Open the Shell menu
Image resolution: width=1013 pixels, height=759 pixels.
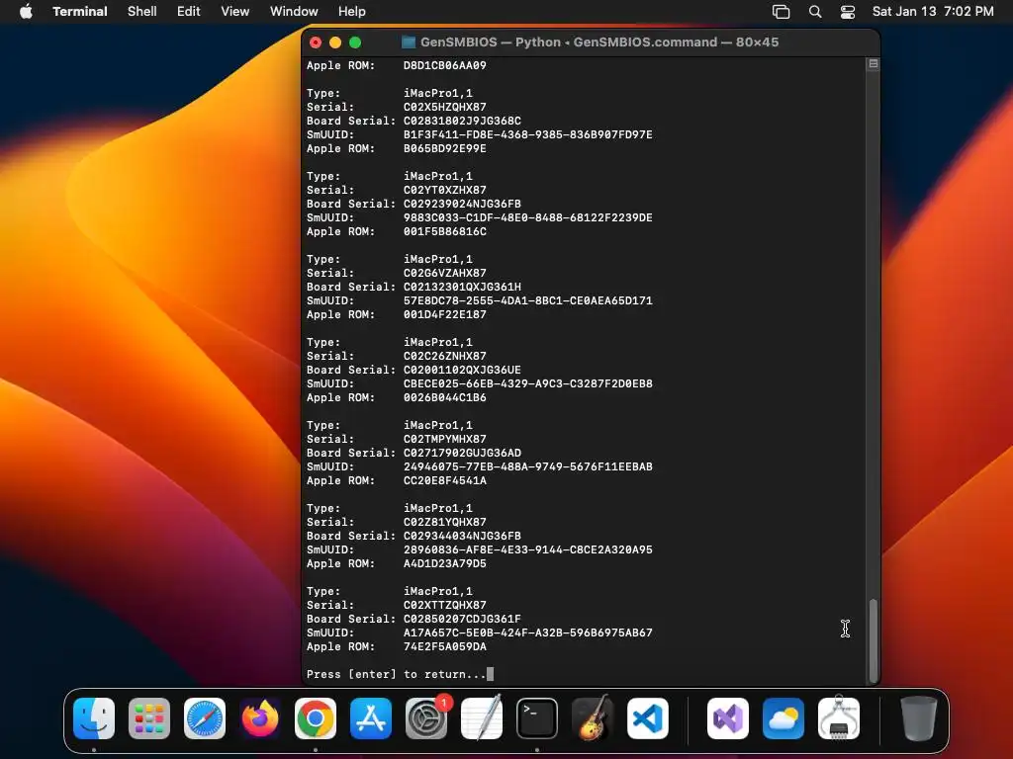tap(142, 12)
